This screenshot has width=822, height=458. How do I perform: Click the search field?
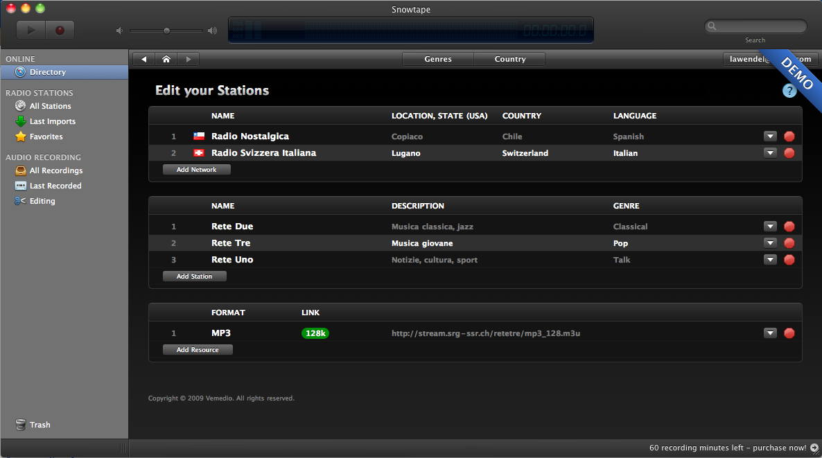coord(755,26)
